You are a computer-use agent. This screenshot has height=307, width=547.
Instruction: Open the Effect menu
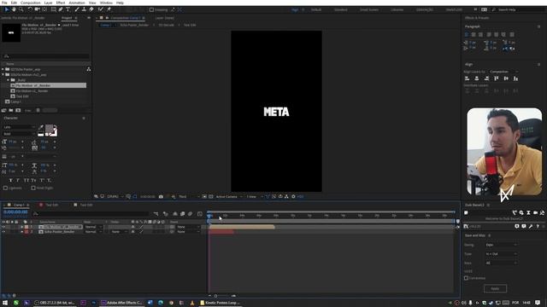(x=61, y=3)
